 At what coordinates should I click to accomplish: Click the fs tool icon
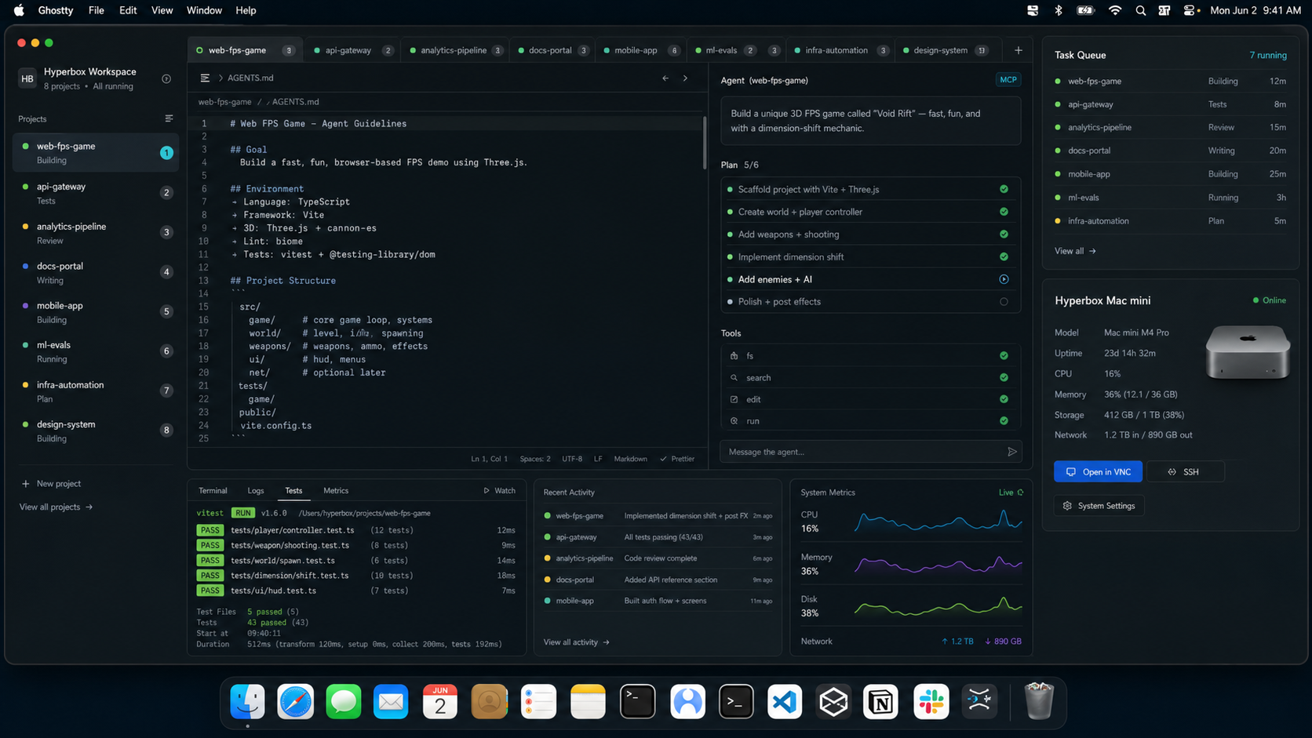click(x=734, y=355)
